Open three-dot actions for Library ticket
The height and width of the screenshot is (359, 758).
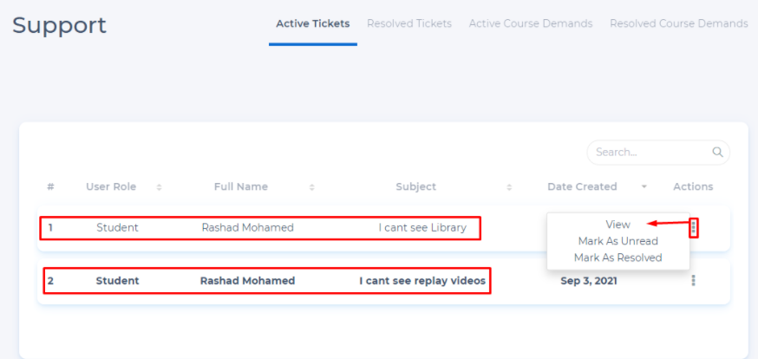coord(693,228)
